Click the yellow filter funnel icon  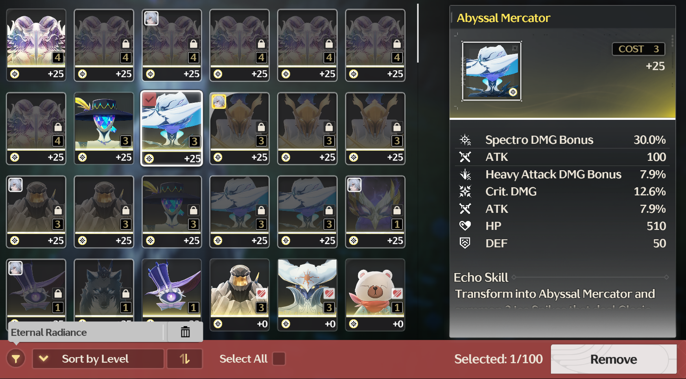pos(16,359)
